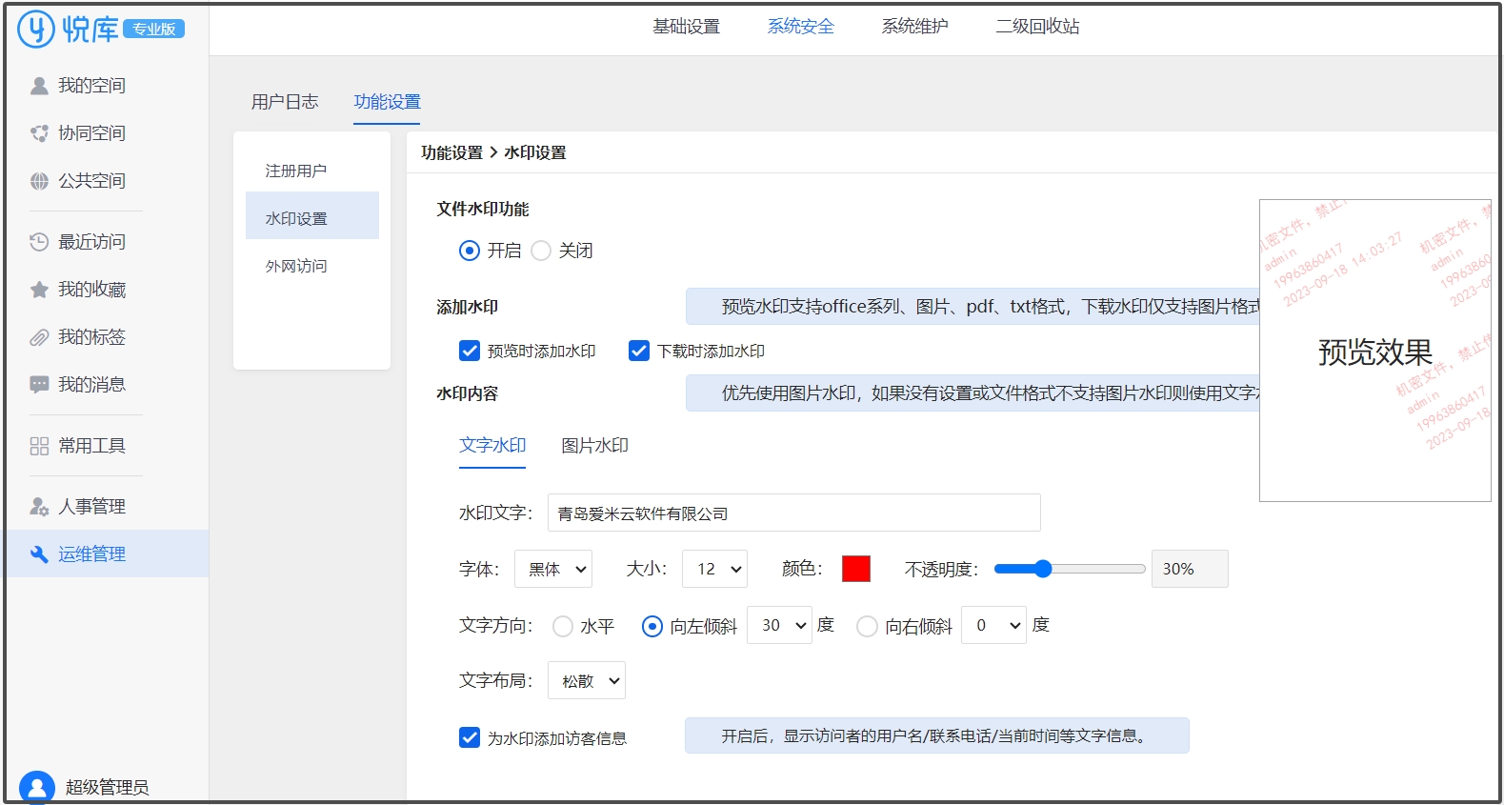1504x805 pixels.
Task: Switch to the 用户日志 tab
Action: click(x=285, y=102)
